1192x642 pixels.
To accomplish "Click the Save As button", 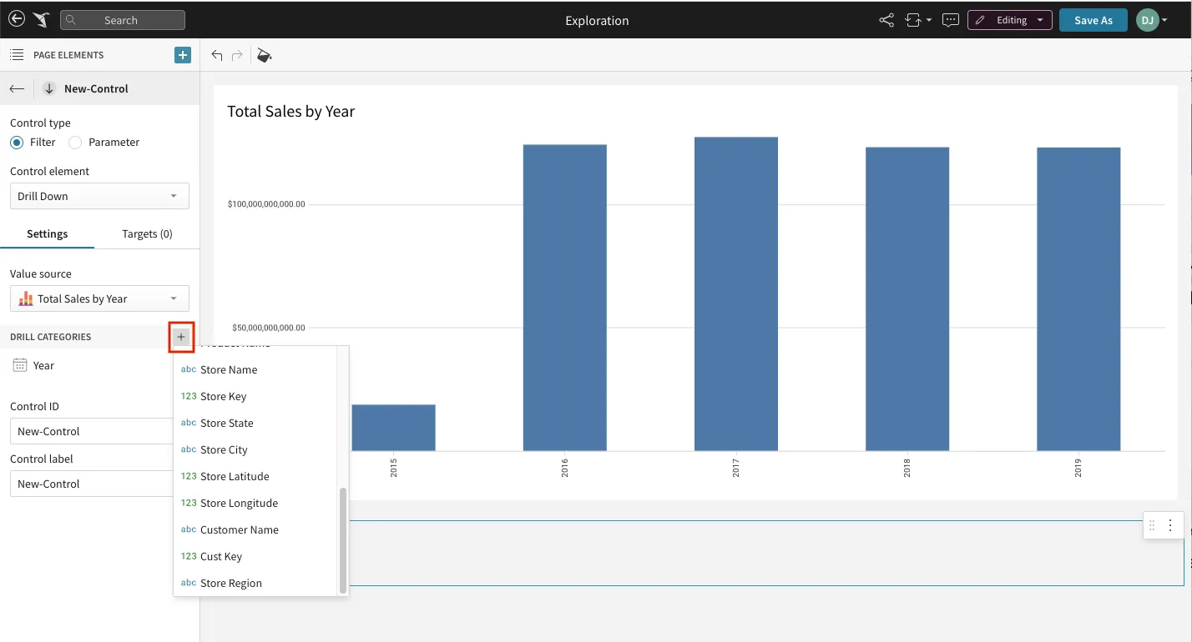I will click(x=1094, y=20).
